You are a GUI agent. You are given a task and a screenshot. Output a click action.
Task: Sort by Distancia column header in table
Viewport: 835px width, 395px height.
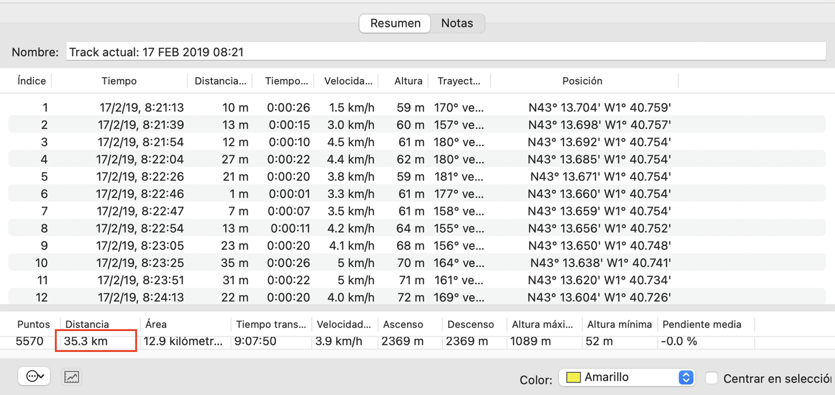(x=220, y=81)
